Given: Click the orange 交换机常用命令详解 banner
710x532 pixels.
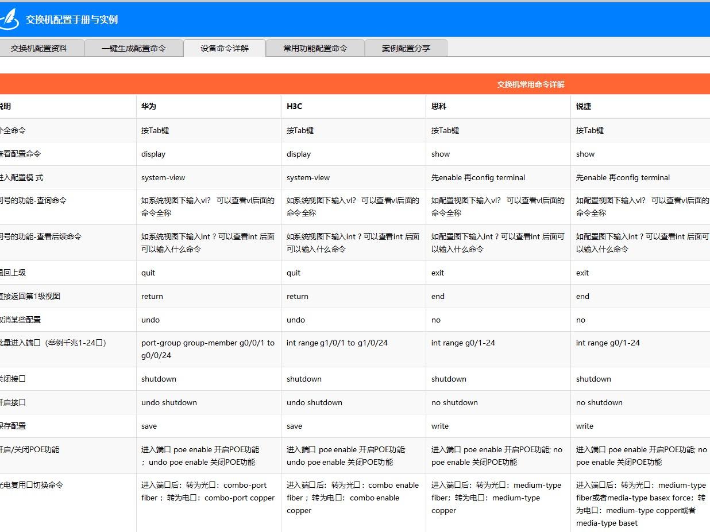Looking at the screenshot, I should click(530, 84).
